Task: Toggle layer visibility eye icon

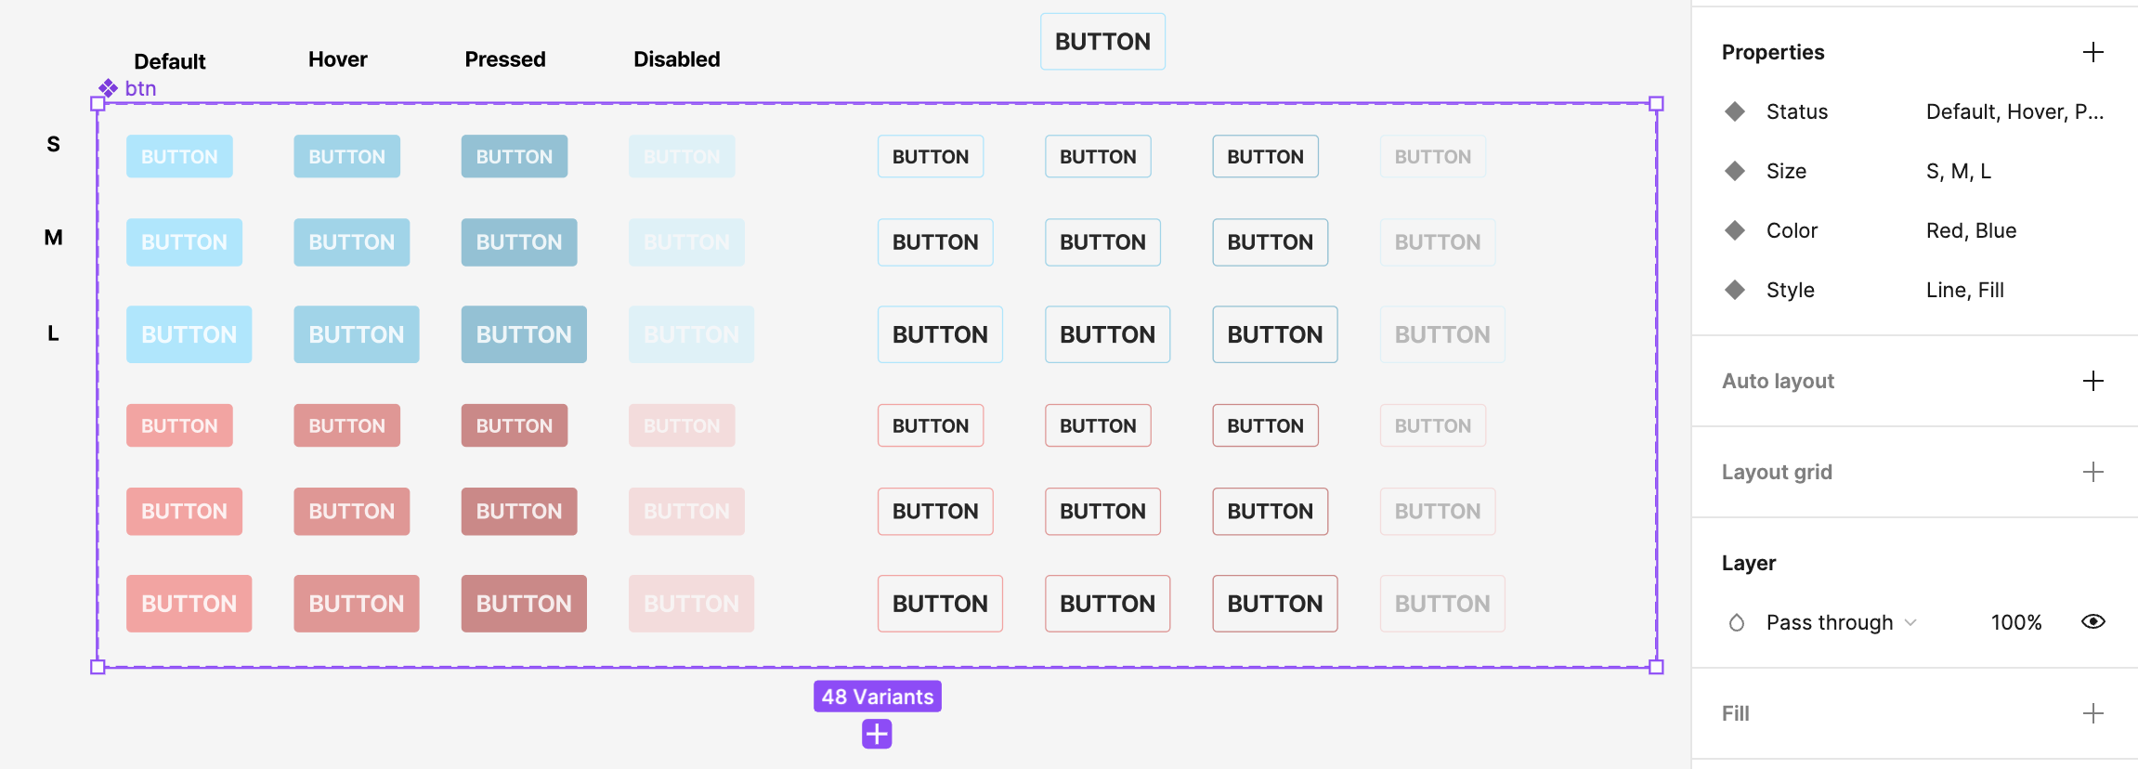Action: coord(2092,622)
